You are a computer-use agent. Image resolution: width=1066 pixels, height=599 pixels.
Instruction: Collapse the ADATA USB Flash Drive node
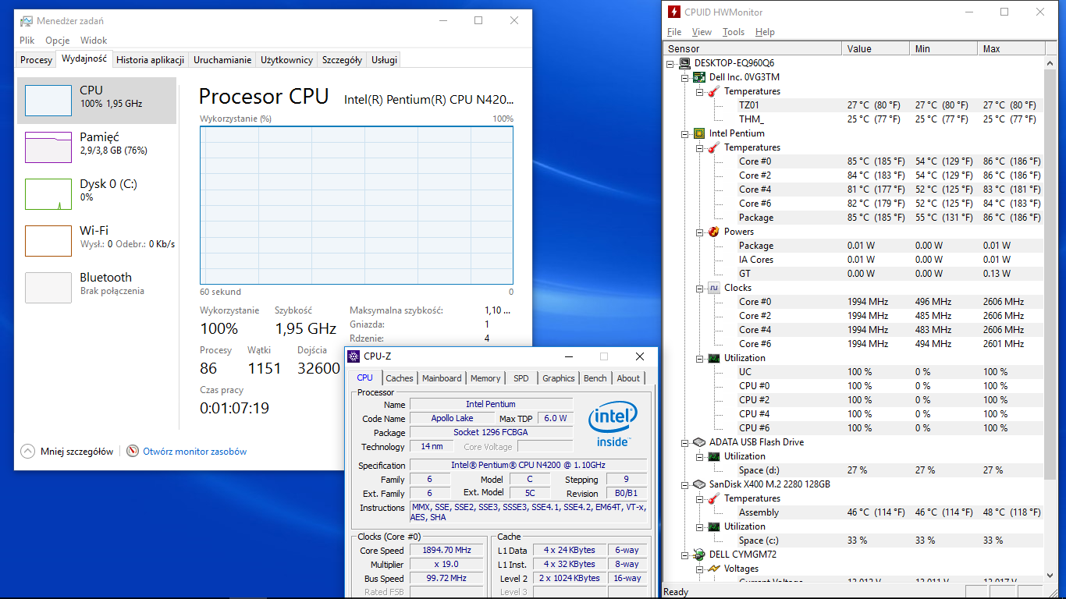pyautogui.click(x=685, y=442)
